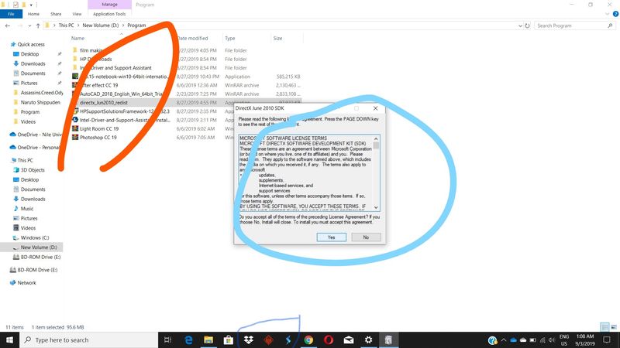The height and width of the screenshot is (348, 620).
Task: Click the blue OneDrive tray icon
Action: (513, 339)
